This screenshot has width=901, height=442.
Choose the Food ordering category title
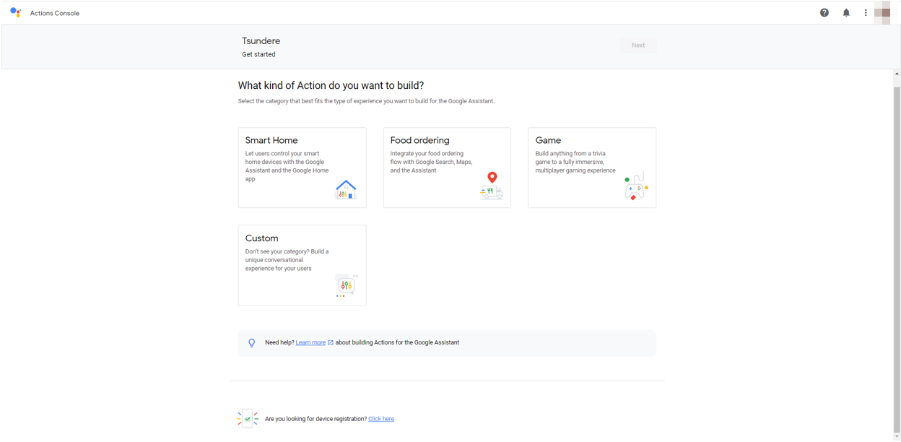(x=419, y=140)
